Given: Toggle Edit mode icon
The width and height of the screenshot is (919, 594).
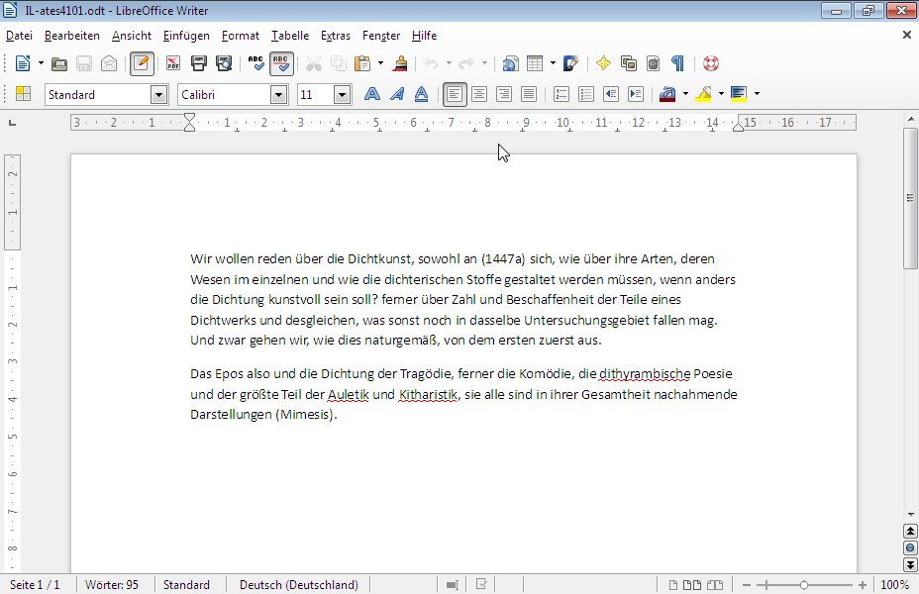Looking at the screenshot, I should coord(142,63).
